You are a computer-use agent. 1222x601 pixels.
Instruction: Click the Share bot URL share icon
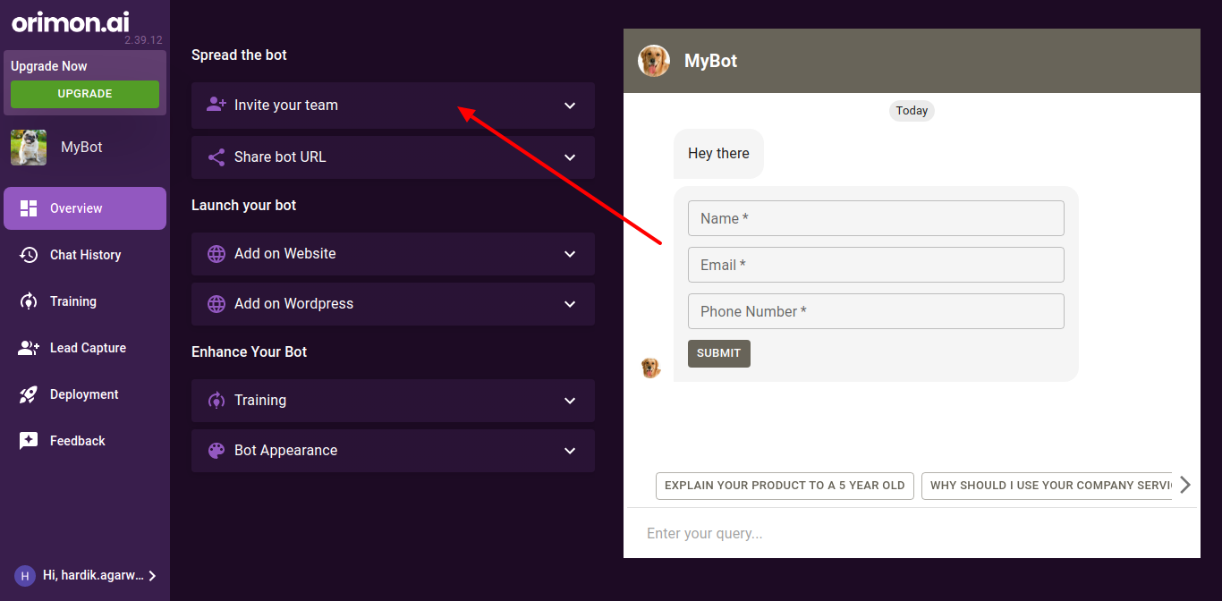pyautogui.click(x=216, y=157)
